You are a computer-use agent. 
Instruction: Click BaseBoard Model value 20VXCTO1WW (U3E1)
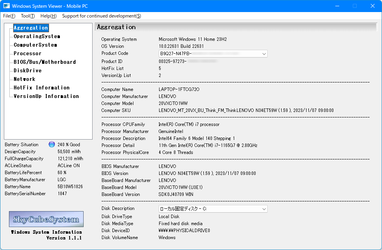180,187
